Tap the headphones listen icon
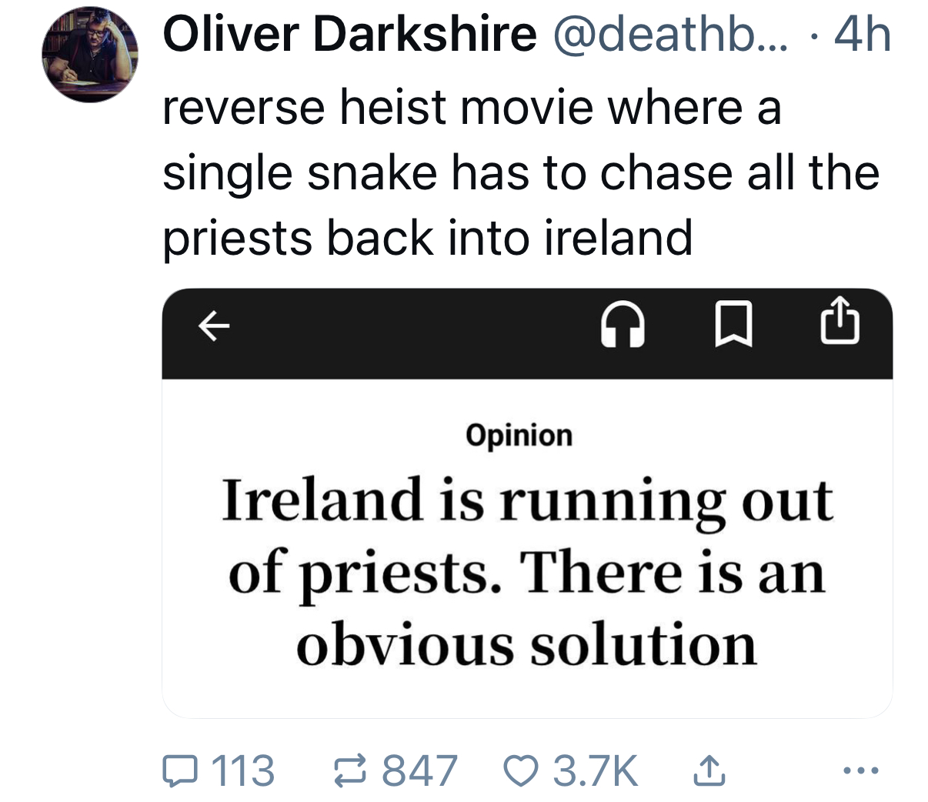This screenshot has width=928, height=802. [622, 328]
